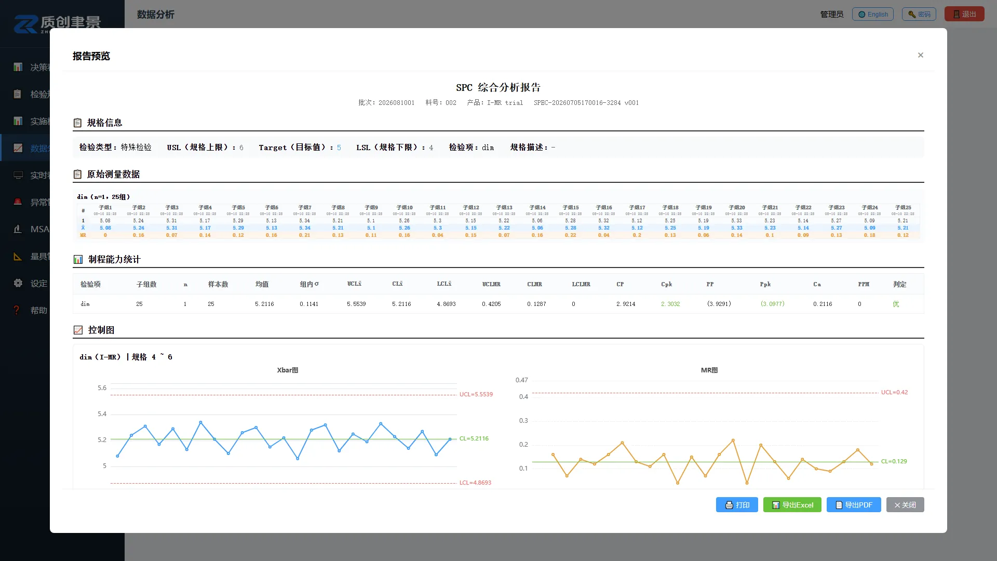Click the Print (打印) button

tap(737, 505)
